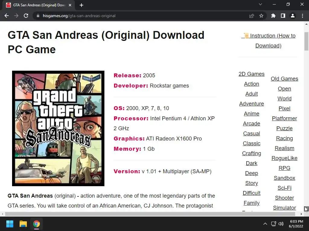Viewport: 309px width, 231px height.
Task: Open a new browser tab
Action: (x=81, y=5)
